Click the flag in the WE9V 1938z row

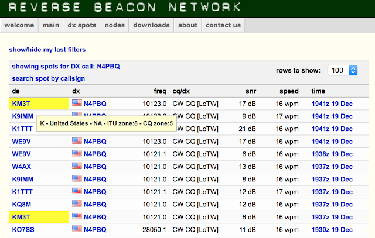(77, 153)
